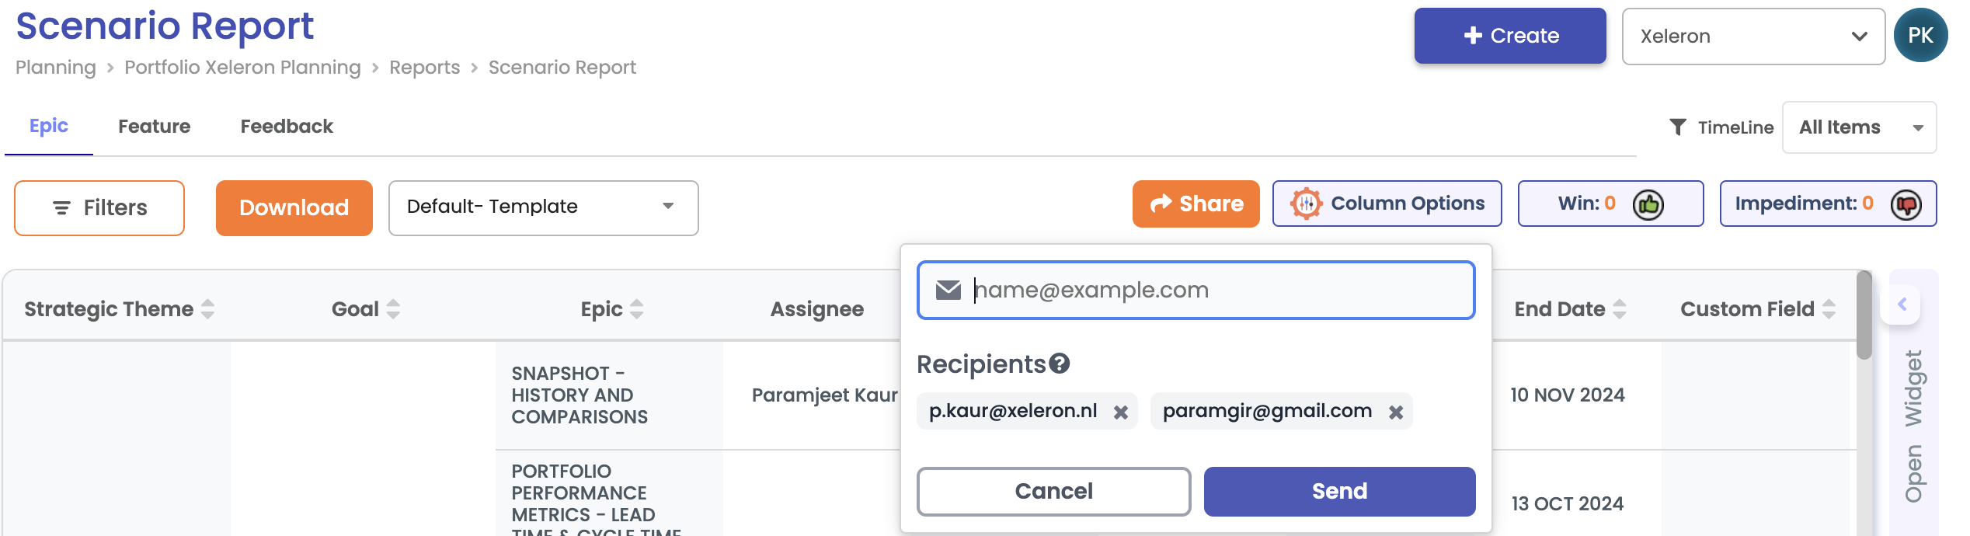Screen dimensions: 1970x536
Task: Click the Recipients help question mark icon
Action: pos(1060,364)
